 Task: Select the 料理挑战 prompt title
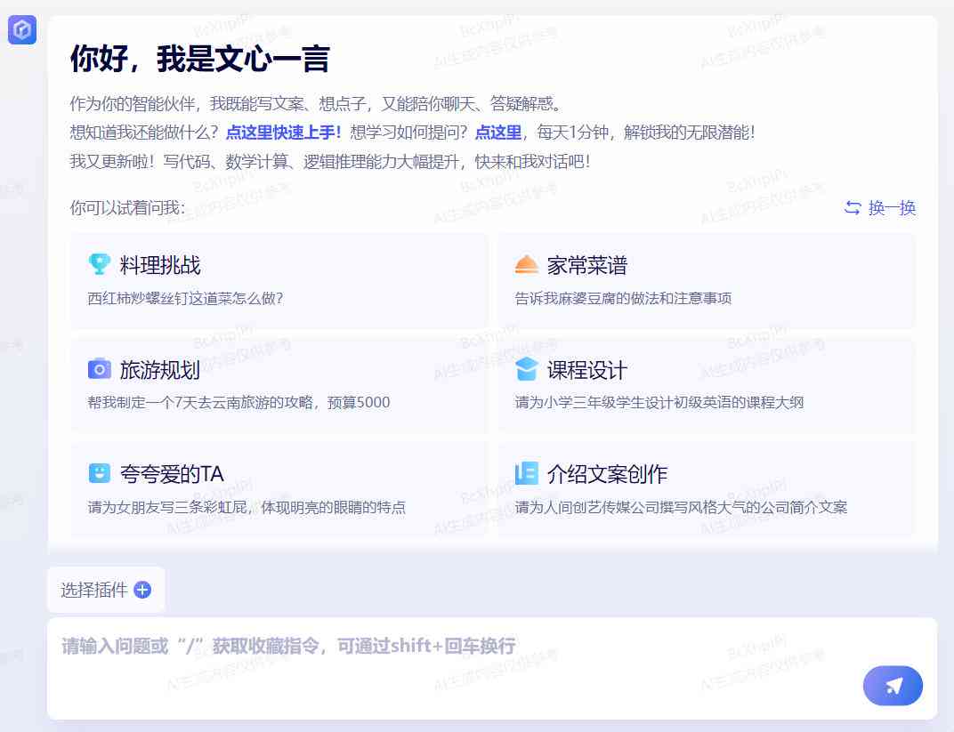click(x=160, y=265)
